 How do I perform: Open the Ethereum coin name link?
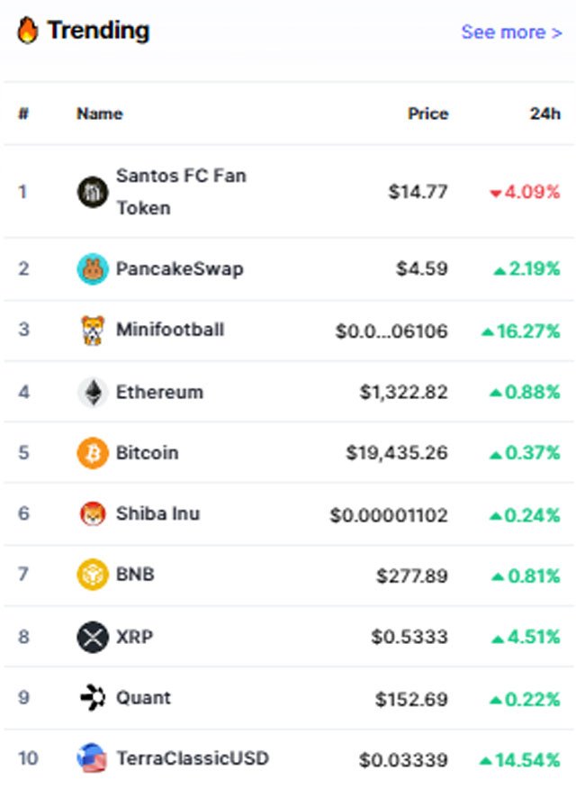[x=159, y=392]
